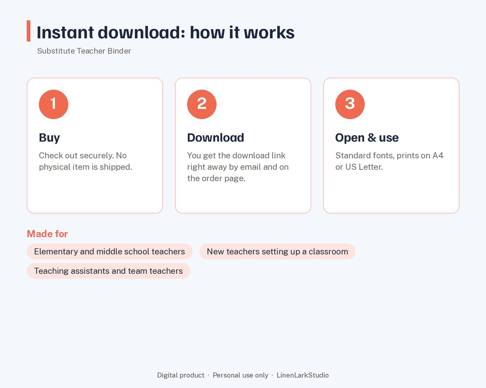
Task: Click the step 1 number circle
Action: click(54, 104)
